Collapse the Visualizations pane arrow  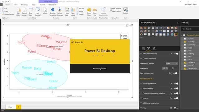tap(178, 23)
